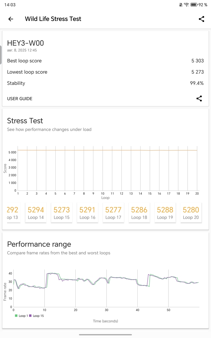Select the Loop 17 score card

113,213
